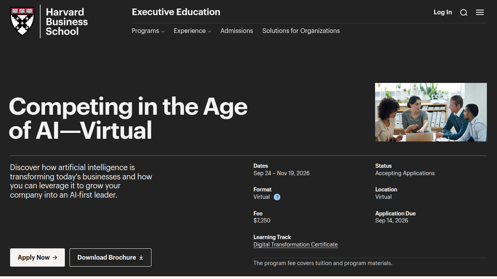Screen dimensions: 497x279
Task: Click the program meeting photo thumbnail
Action: [x=431, y=112]
